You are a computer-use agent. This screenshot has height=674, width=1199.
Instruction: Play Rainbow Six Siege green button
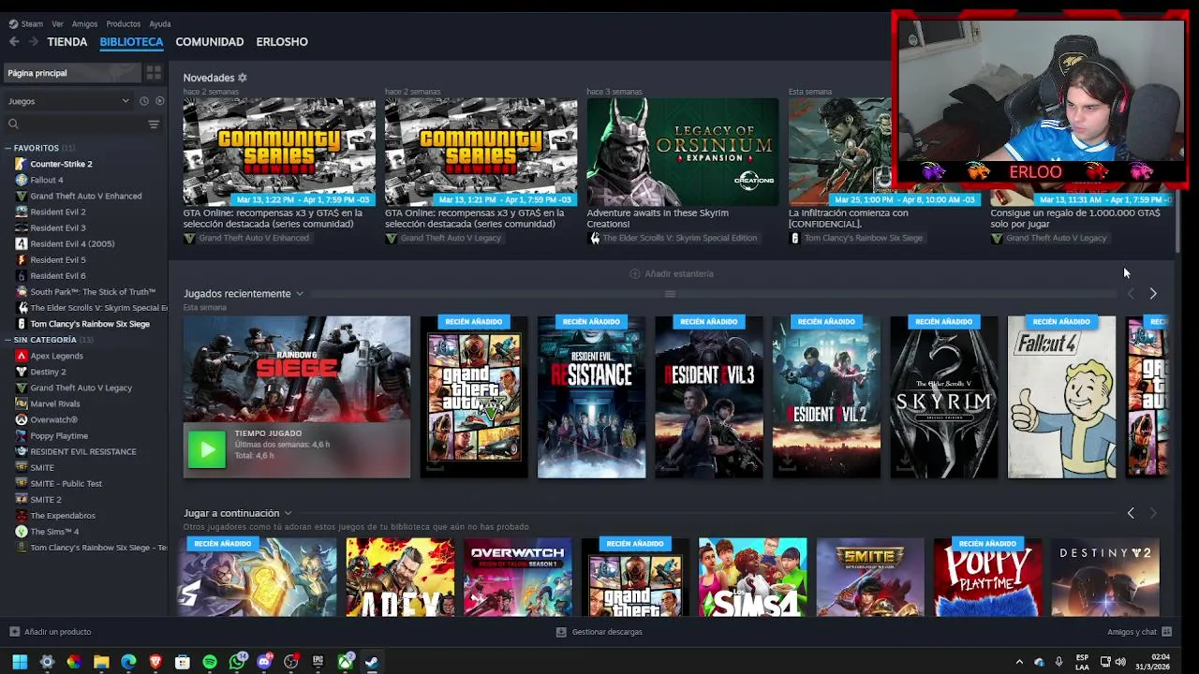[207, 450]
